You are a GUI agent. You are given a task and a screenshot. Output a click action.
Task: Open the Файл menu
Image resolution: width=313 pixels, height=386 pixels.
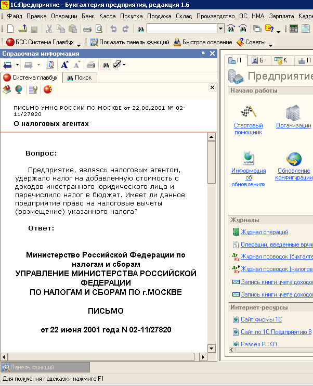click(x=14, y=16)
